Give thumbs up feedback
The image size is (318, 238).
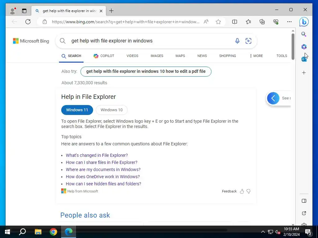pyautogui.click(x=242, y=191)
